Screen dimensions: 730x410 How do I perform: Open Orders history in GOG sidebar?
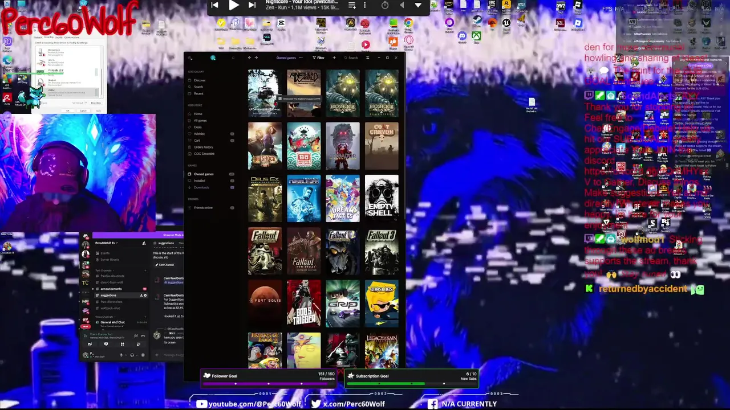tap(200, 147)
